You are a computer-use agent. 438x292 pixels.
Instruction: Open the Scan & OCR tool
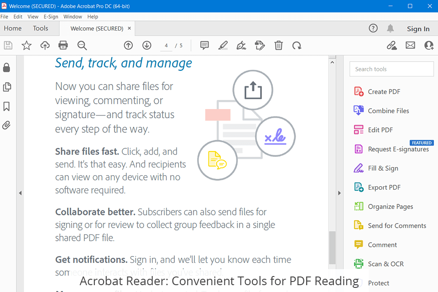379,264
